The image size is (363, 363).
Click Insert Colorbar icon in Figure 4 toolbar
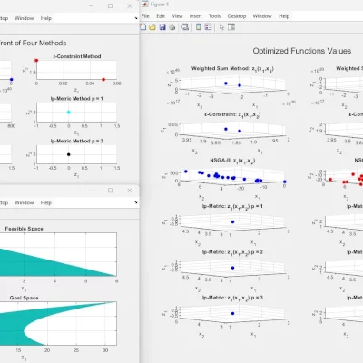(x=199, y=27)
